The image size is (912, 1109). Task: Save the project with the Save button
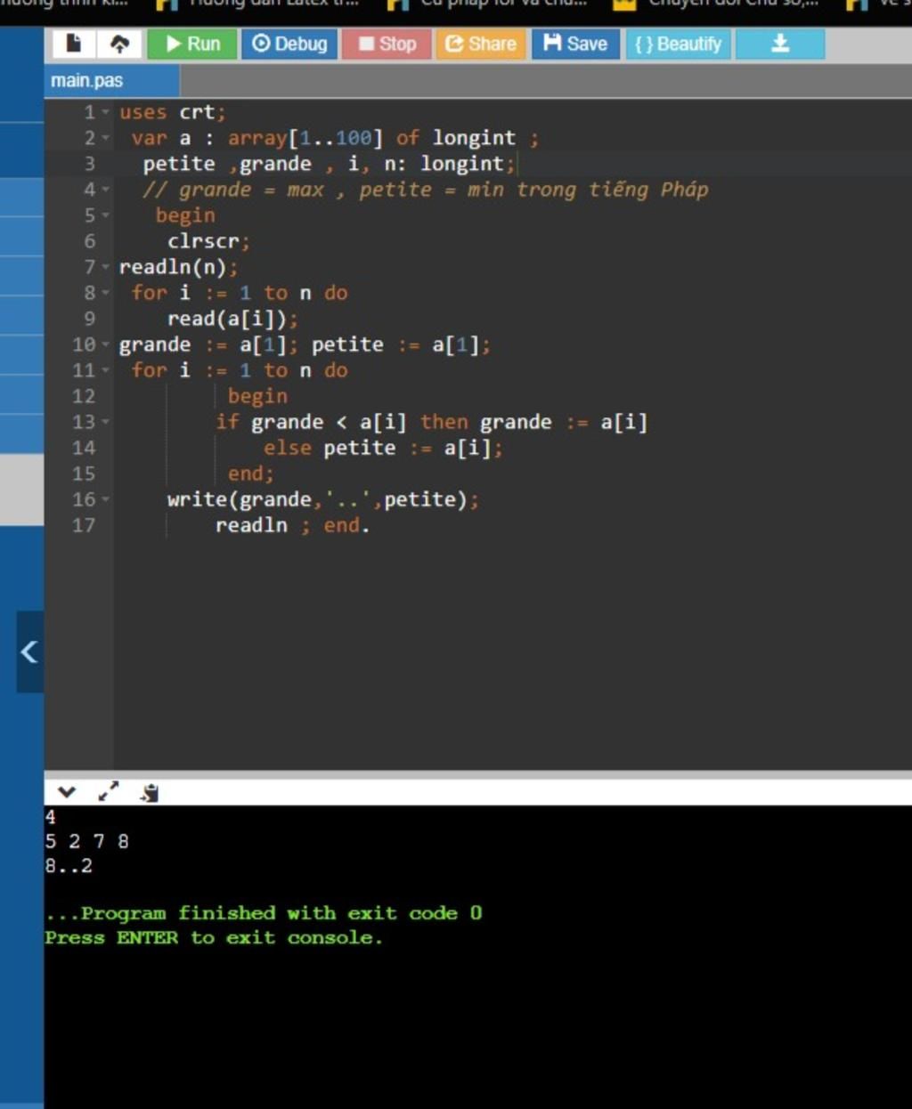point(575,44)
